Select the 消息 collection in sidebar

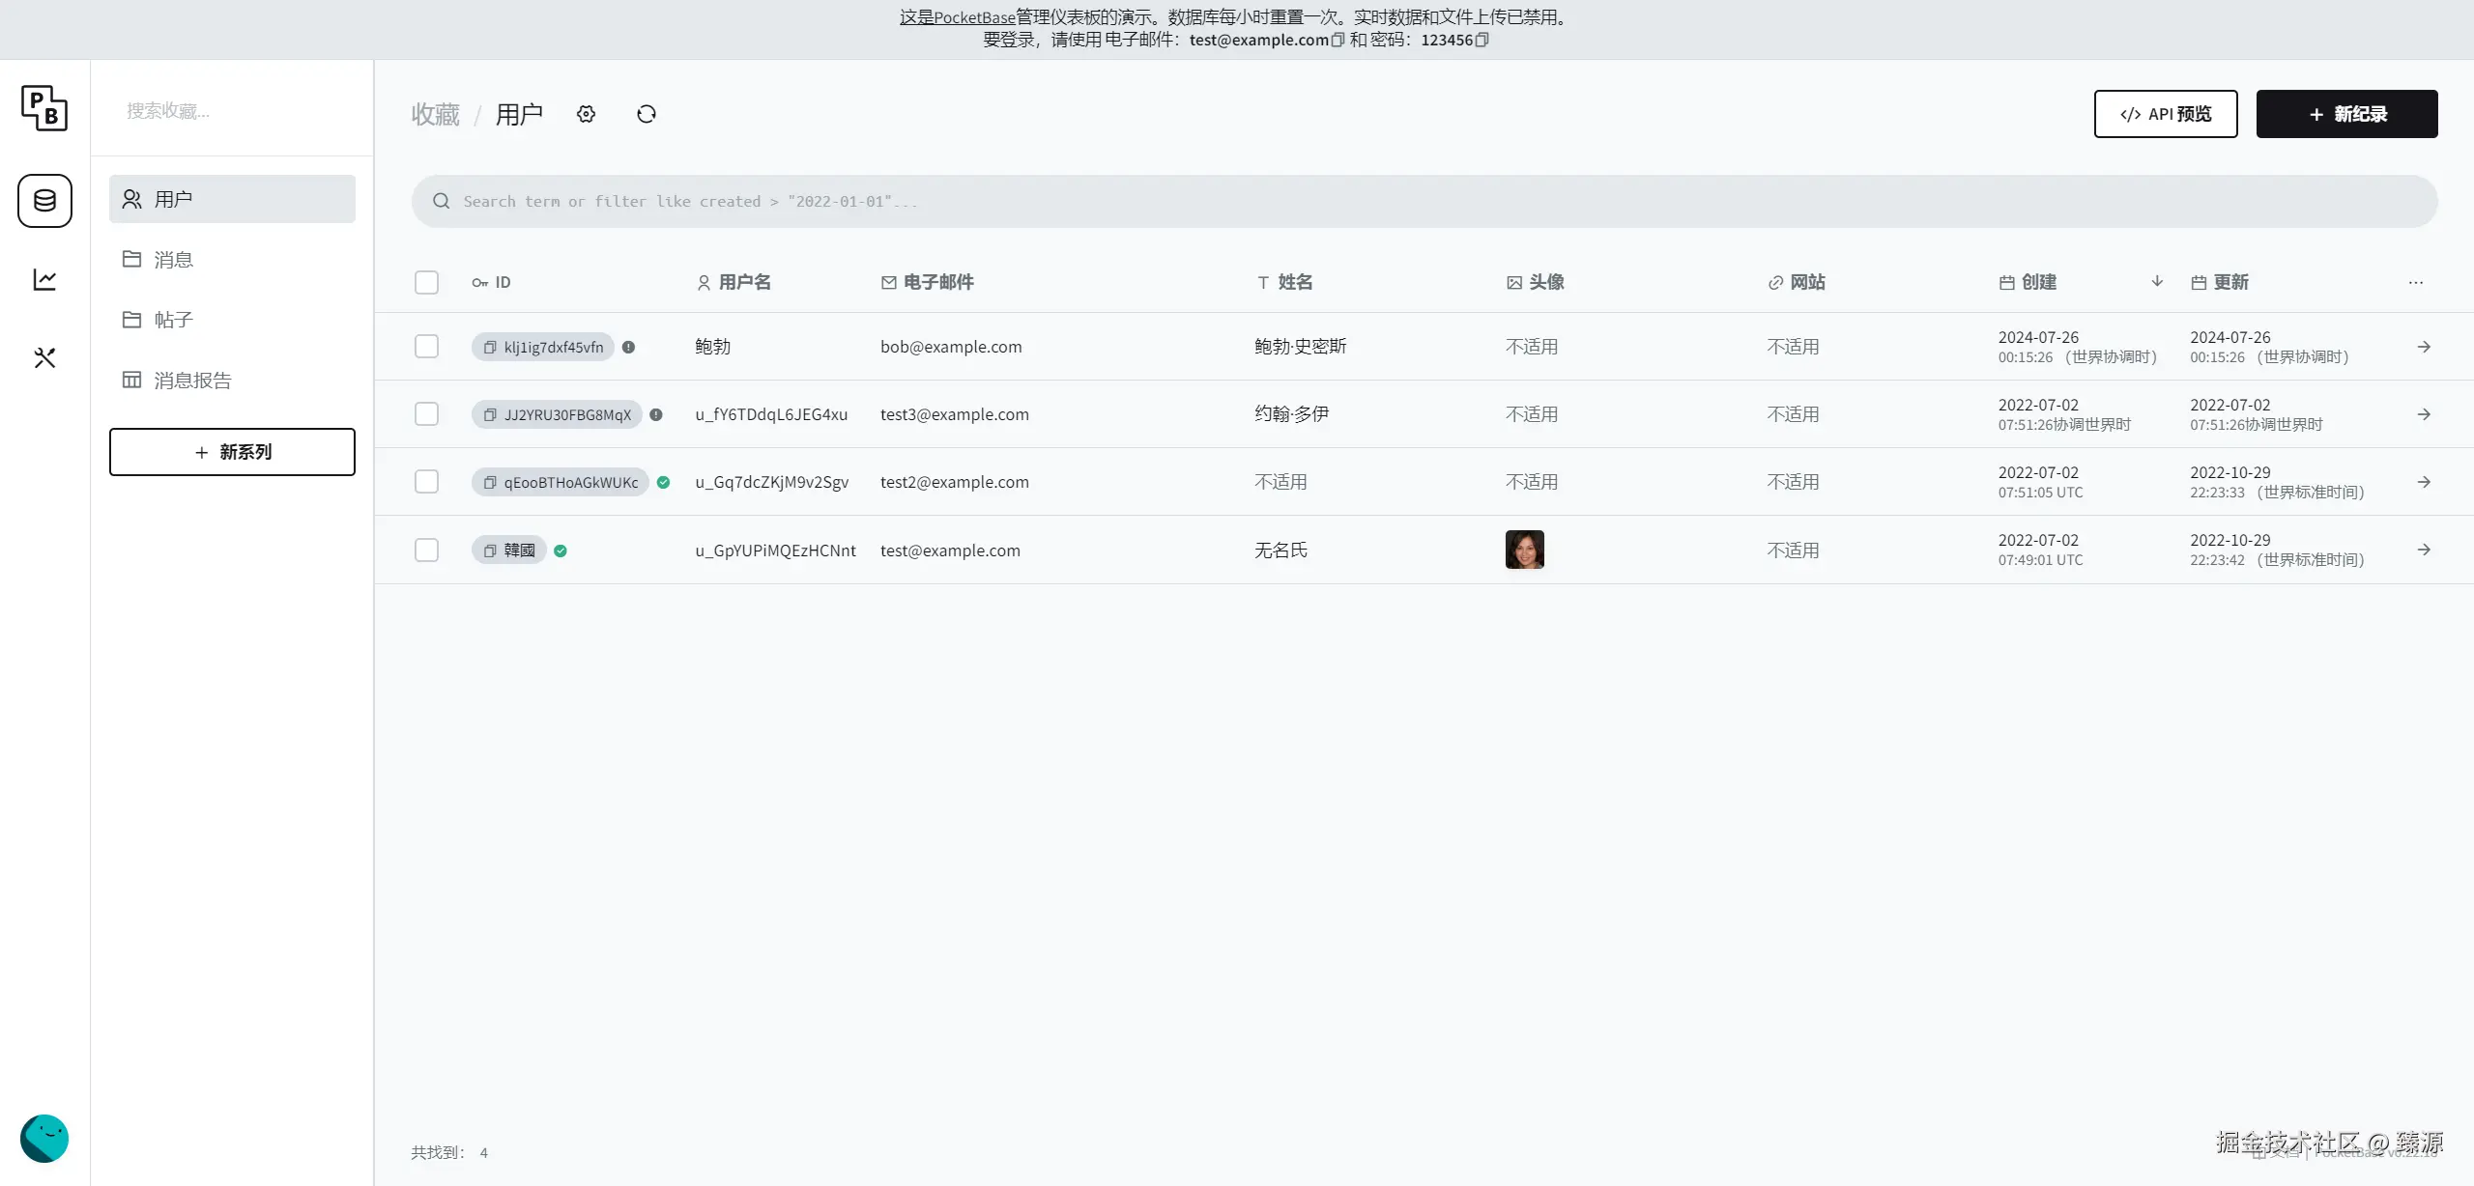coord(174,260)
